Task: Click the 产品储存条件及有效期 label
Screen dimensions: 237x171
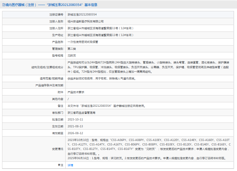Action: click(x=49, y=85)
